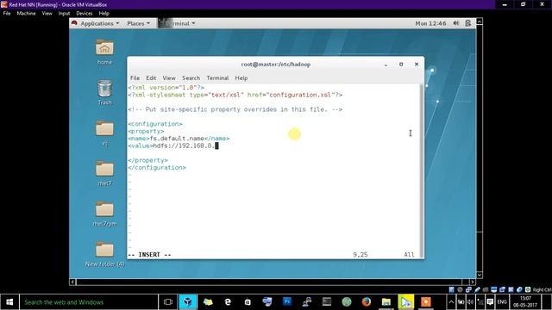
Task: Click the Mon 12:46 clock
Action: tap(430, 23)
